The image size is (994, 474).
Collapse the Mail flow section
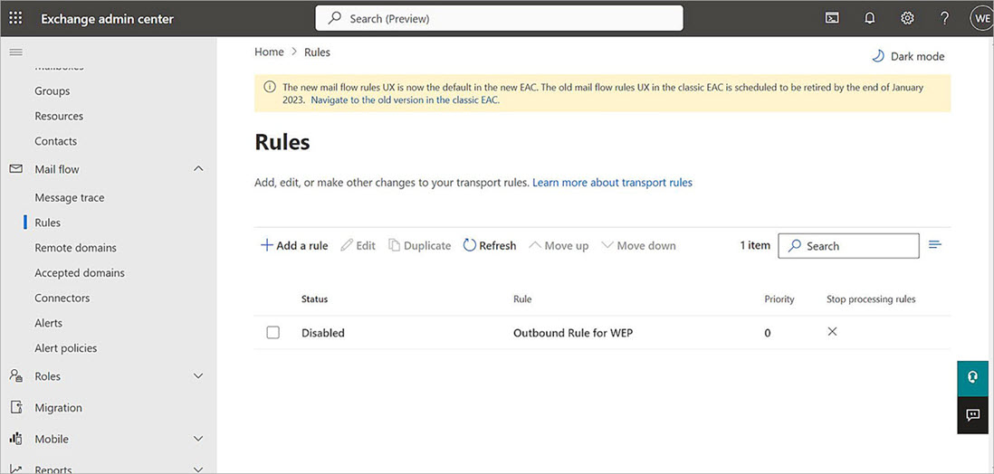(198, 169)
